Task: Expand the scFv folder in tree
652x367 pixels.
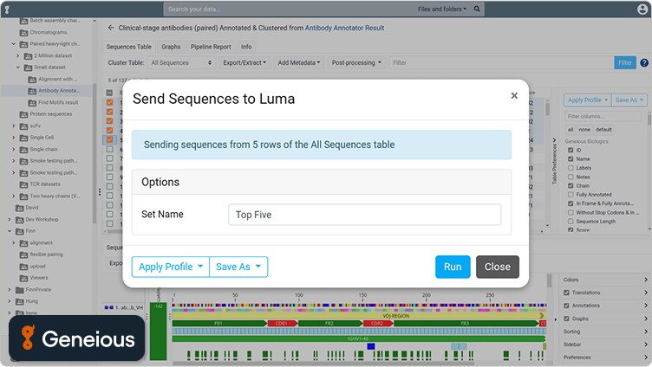Action: point(13,126)
